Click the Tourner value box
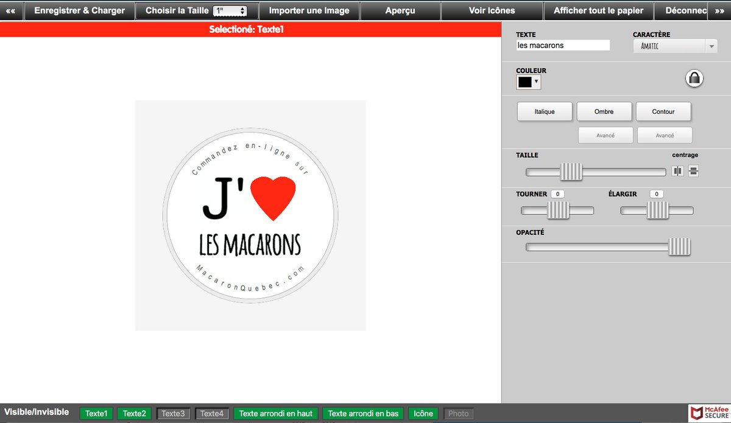The image size is (731, 423). (558, 194)
